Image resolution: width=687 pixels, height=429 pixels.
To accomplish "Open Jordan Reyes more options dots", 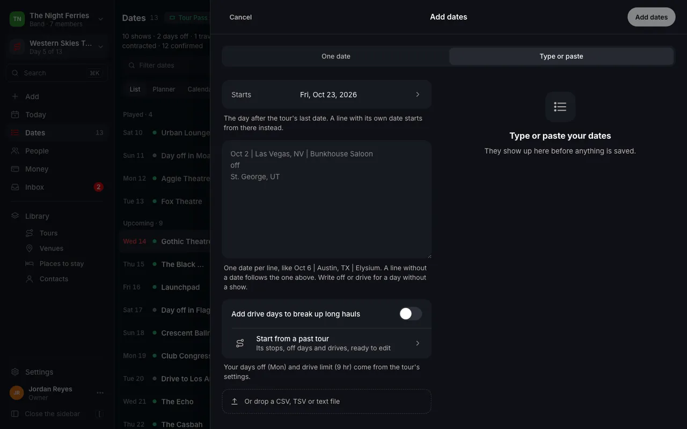I will [x=100, y=393].
